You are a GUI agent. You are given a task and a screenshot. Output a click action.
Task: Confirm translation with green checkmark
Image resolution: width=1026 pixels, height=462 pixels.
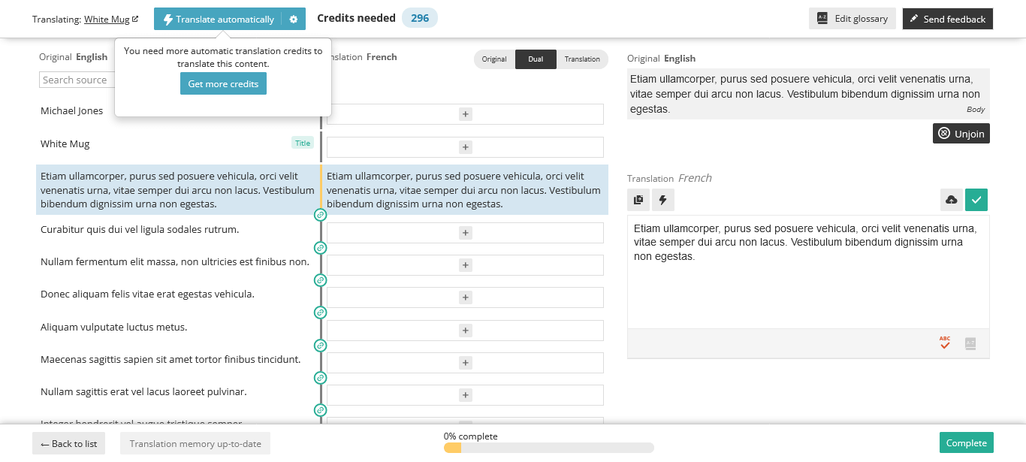coord(976,200)
